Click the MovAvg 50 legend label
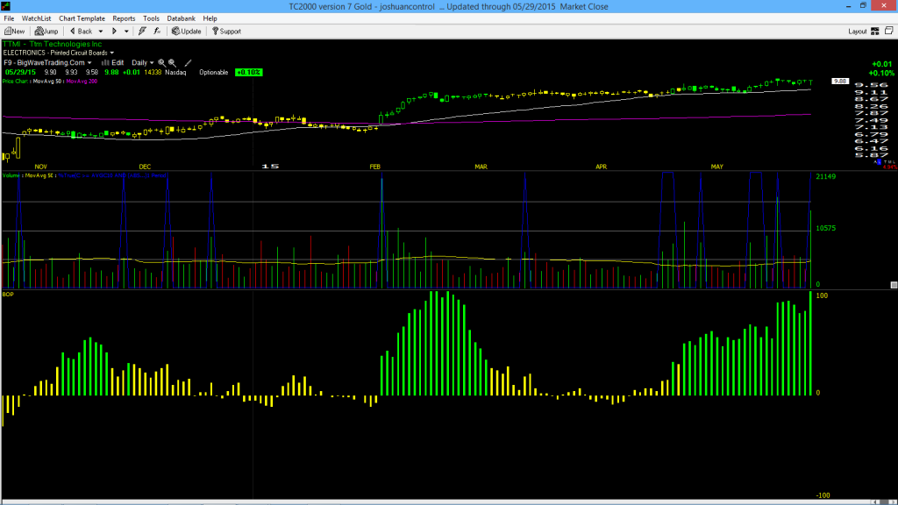Viewport: 898px width, 505px height. click(48, 82)
